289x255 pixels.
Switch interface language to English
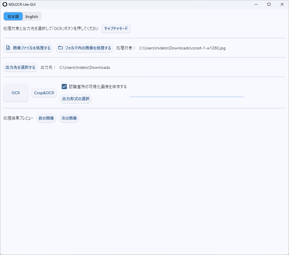point(31,16)
